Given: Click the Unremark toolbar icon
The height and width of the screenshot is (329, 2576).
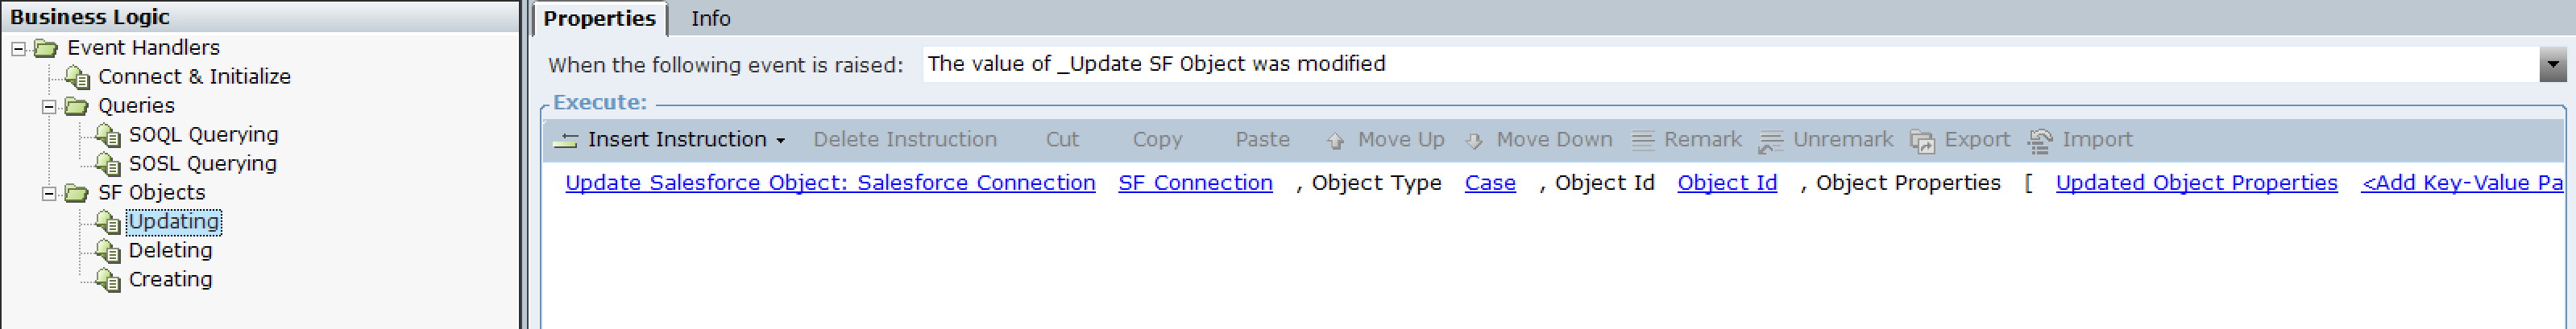Looking at the screenshot, I should tap(1771, 142).
